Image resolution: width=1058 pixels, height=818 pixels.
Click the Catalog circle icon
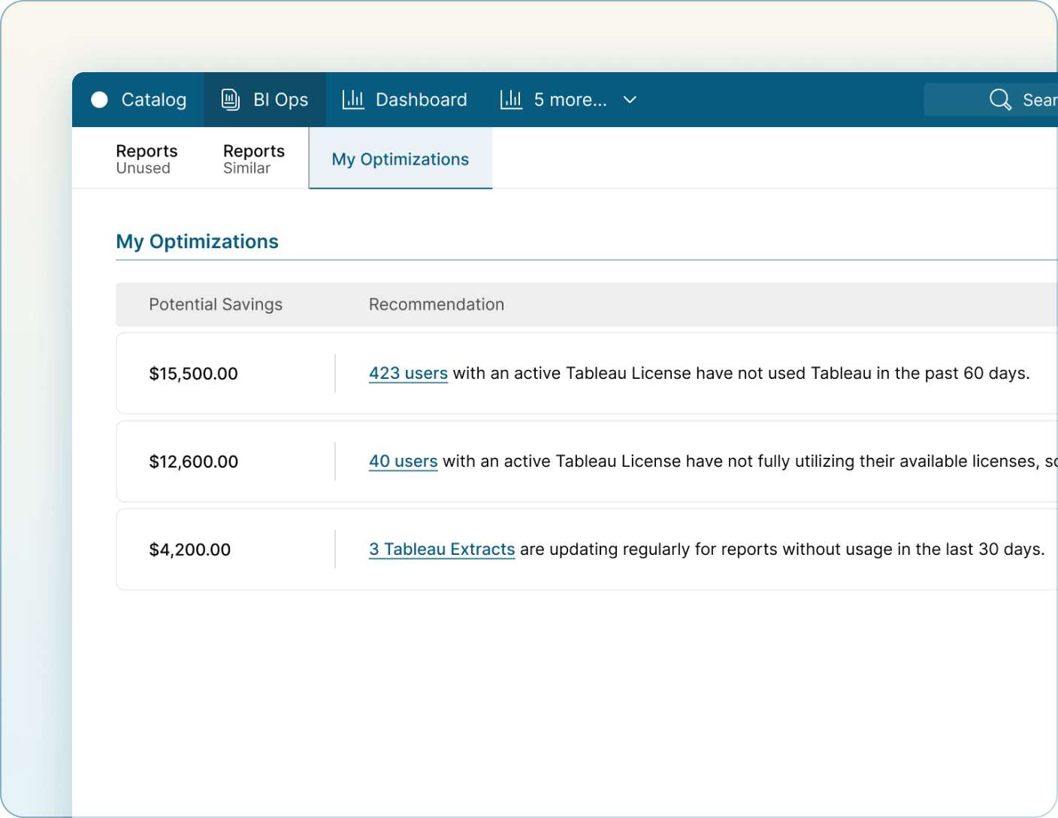coord(98,99)
